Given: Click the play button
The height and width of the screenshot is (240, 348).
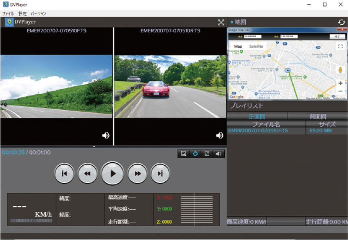Looking at the screenshot, I should tap(112, 173).
